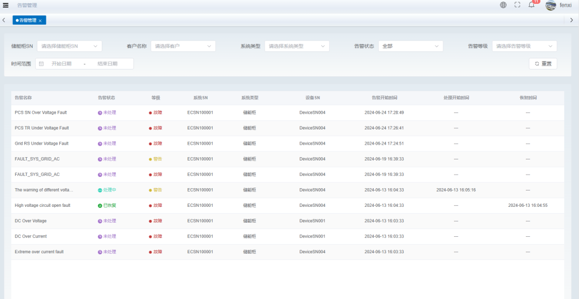Screen dimensions: 579x299
Task: Select the 告警管理 tab
Action: (x=27, y=20)
